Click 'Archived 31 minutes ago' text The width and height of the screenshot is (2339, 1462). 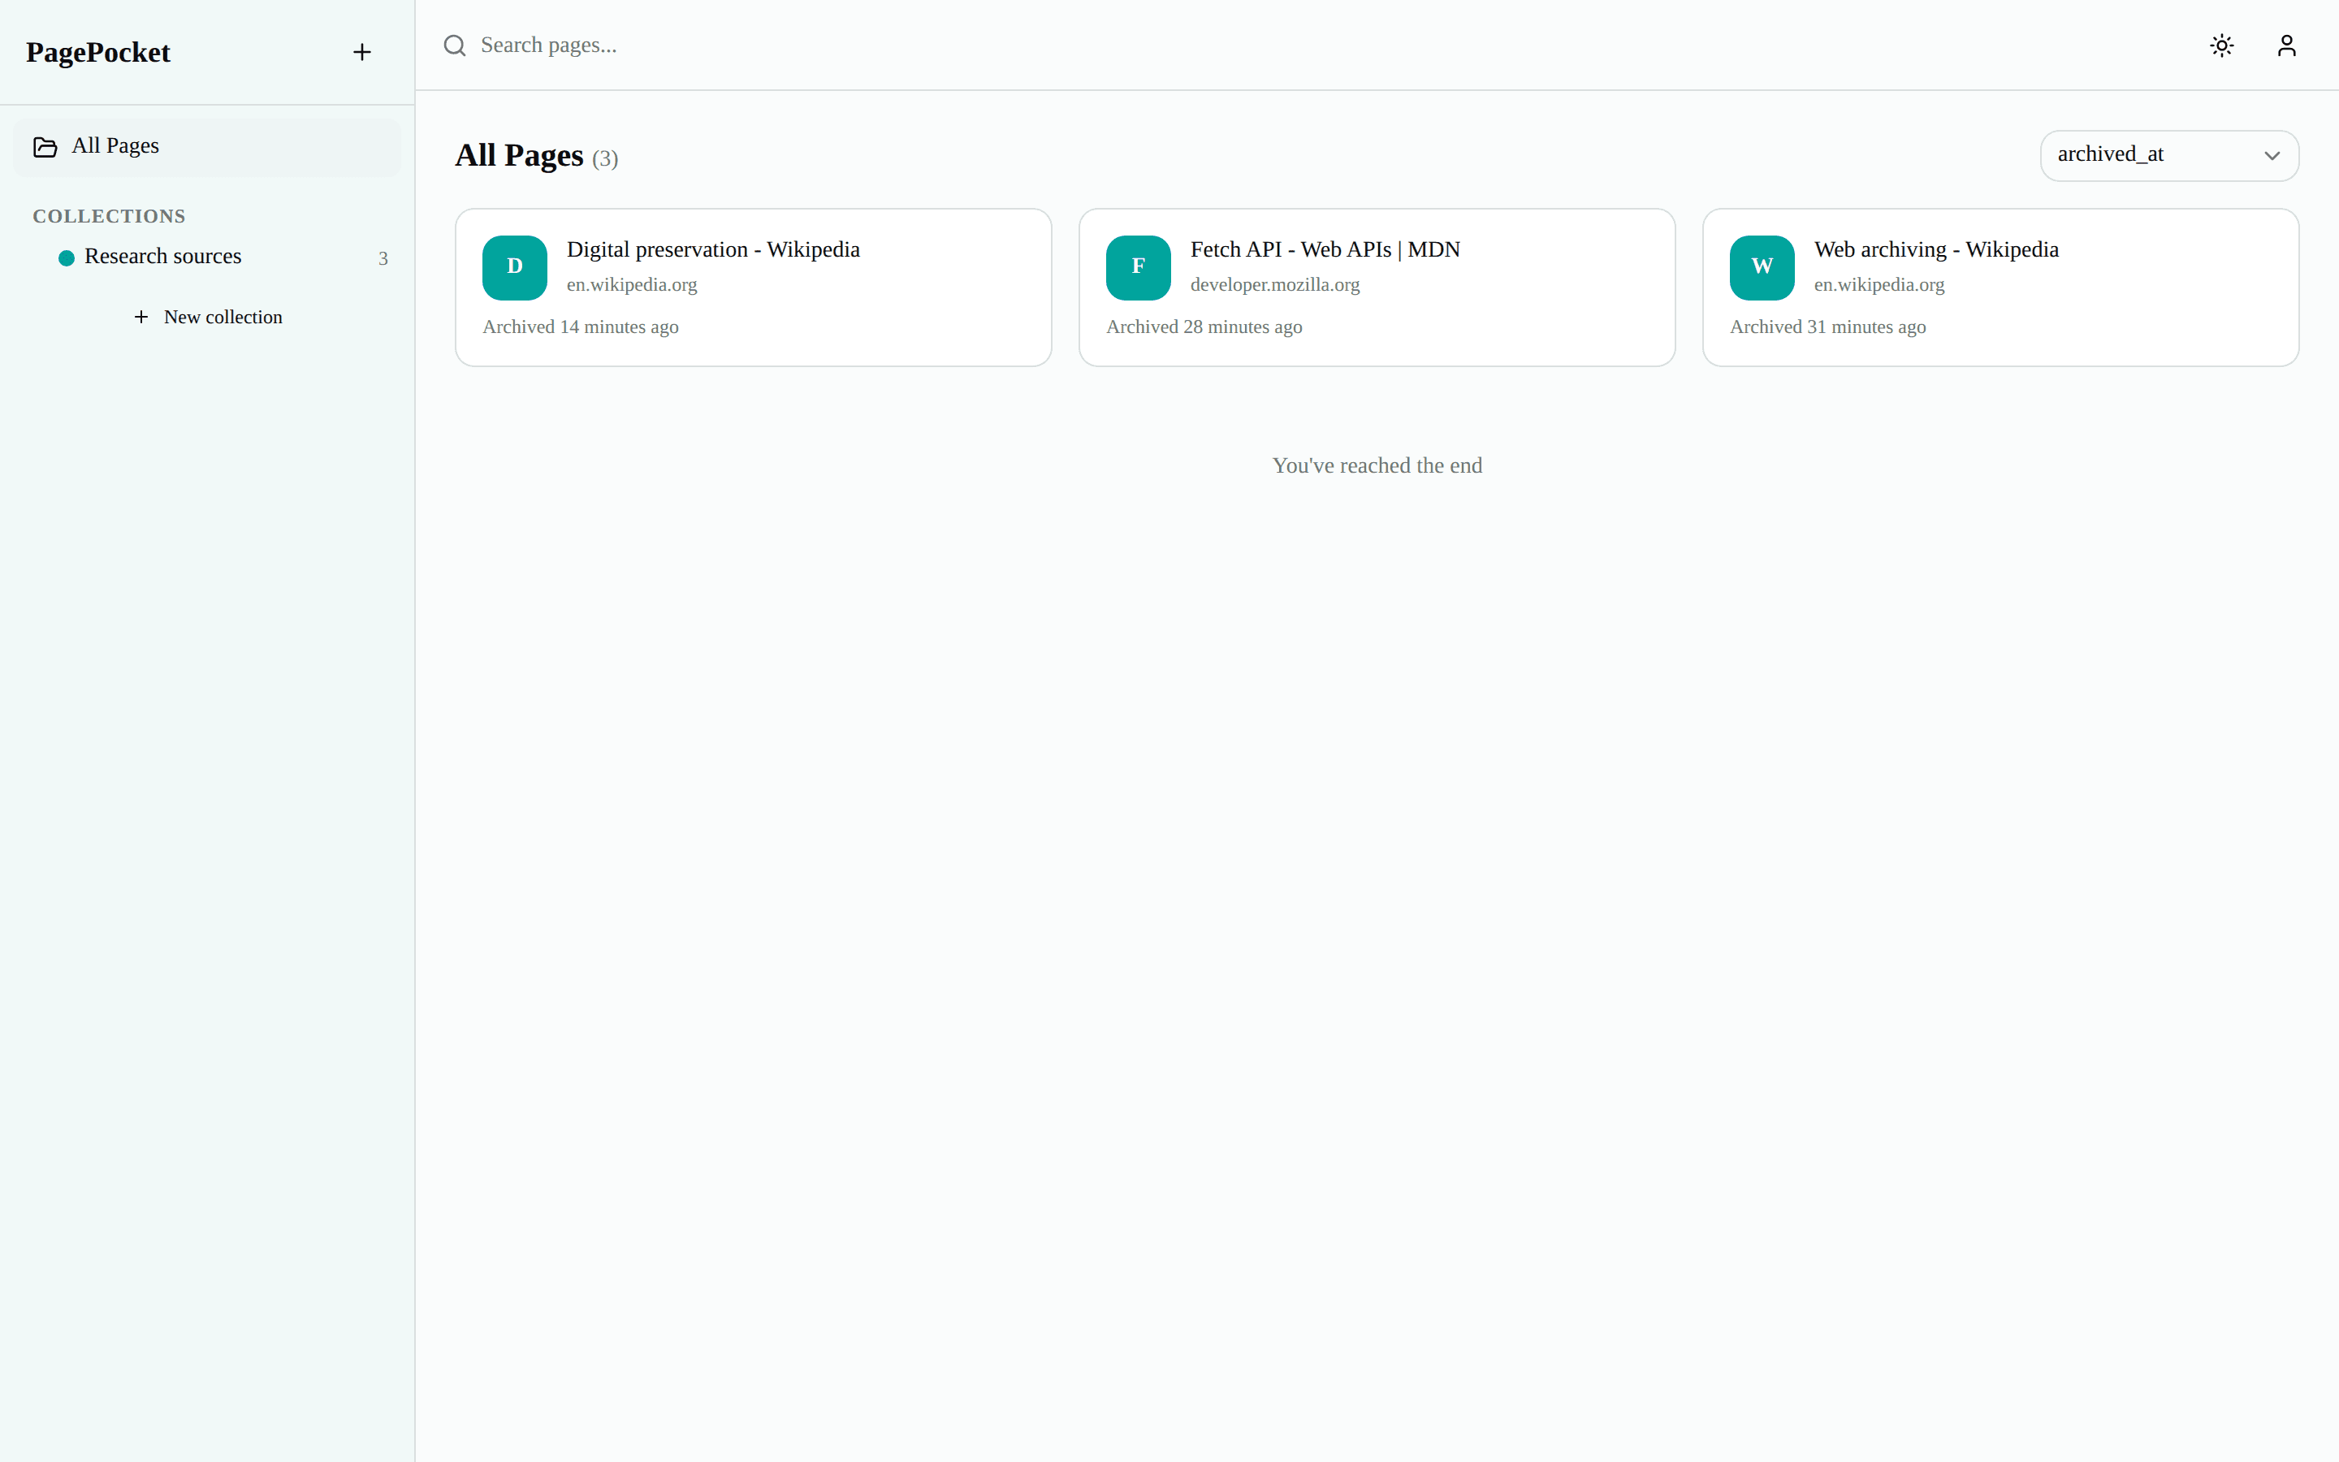(1827, 327)
